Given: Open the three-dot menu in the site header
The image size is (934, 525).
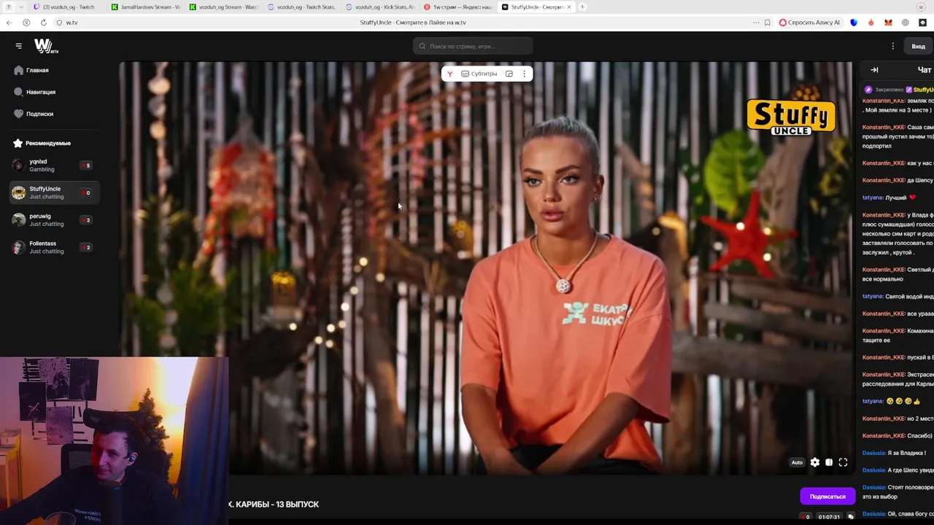Looking at the screenshot, I should click(892, 46).
